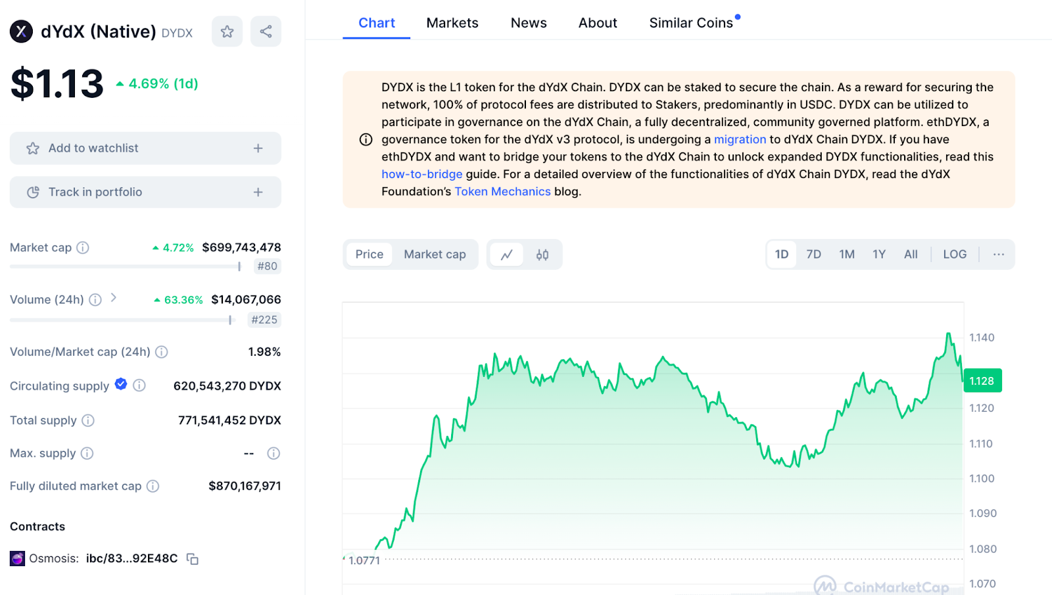Click plus icon on Track in portfolio

[x=258, y=192]
